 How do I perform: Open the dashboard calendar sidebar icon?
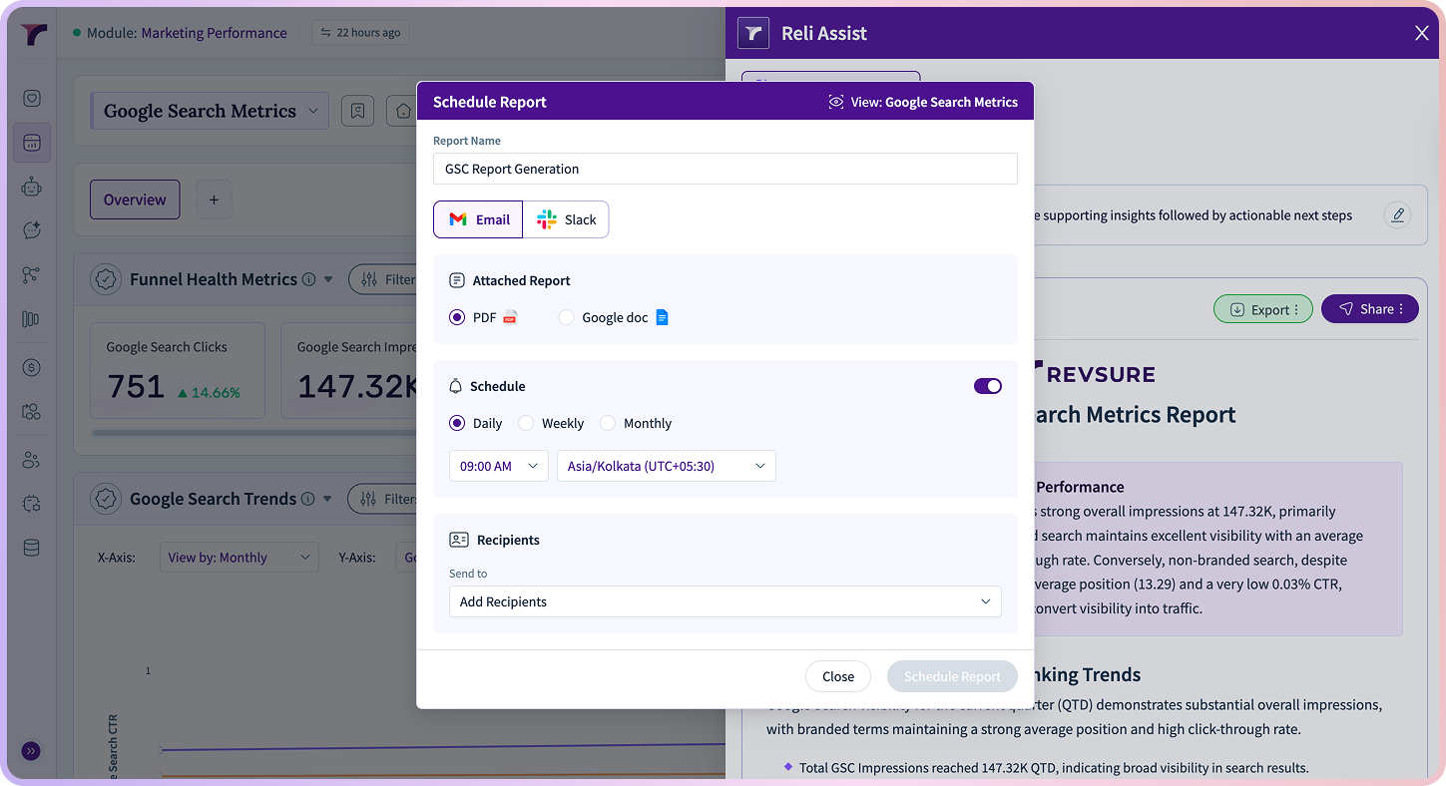click(32, 143)
